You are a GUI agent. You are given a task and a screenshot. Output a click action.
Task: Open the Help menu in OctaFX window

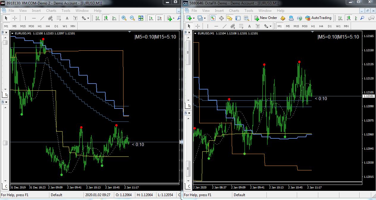(x=281, y=10)
